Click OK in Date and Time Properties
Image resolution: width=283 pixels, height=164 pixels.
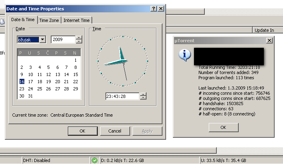[83, 131]
